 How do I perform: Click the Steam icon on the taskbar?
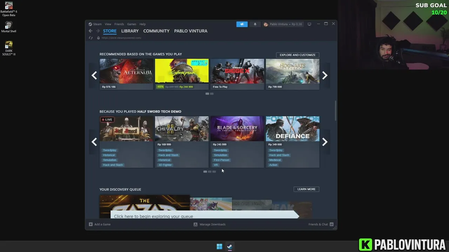(229, 246)
